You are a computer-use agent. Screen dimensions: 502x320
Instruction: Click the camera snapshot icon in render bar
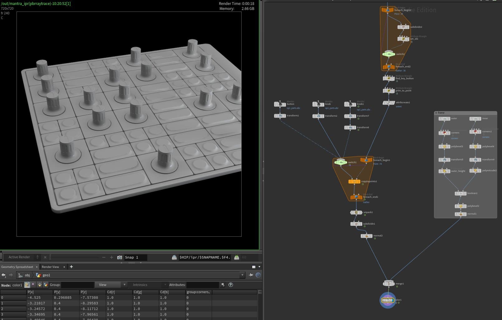119,257
